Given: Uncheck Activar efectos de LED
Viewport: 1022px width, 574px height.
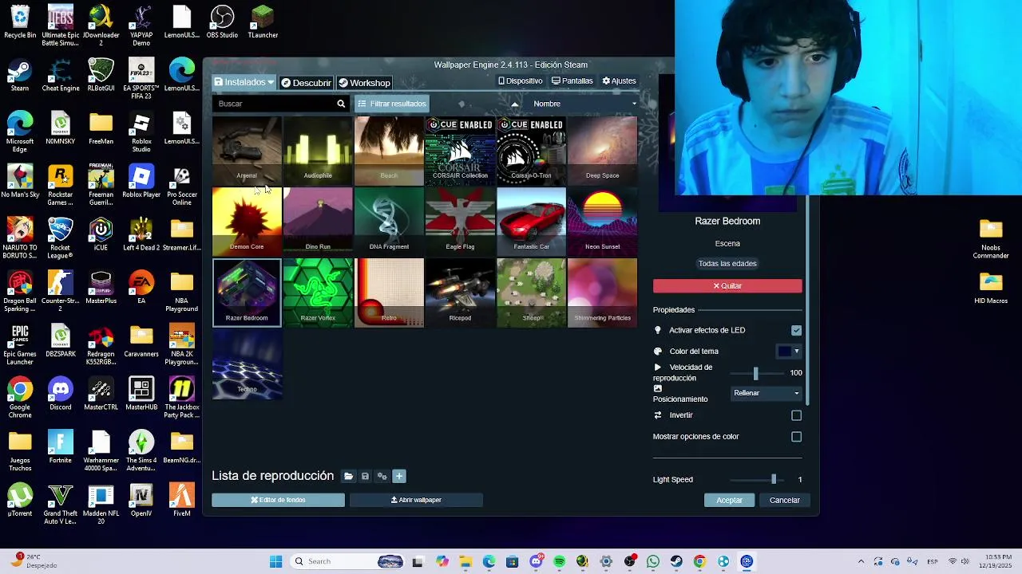Looking at the screenshot, I should coord(796,330).
